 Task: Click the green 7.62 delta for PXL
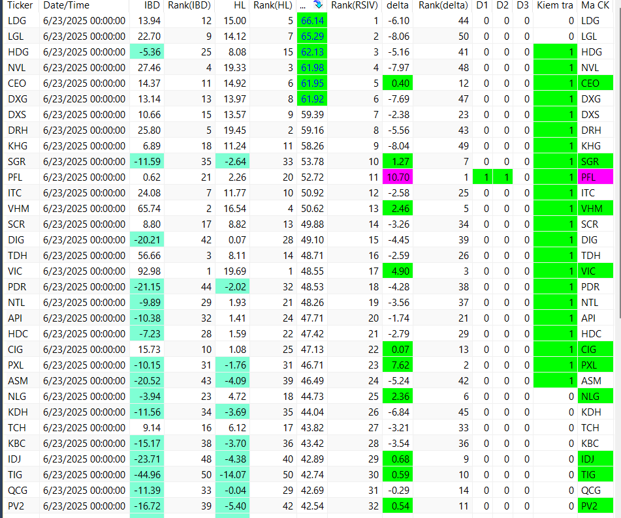(x=398, y=365)
